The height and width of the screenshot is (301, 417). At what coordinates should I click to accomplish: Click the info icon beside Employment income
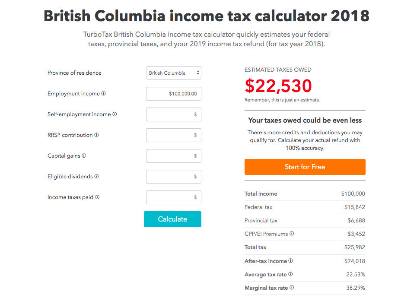(104, 94)
